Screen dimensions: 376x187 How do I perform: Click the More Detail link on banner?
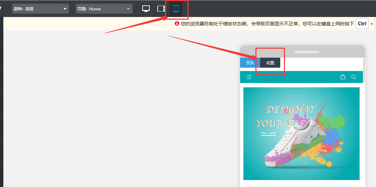(269, 133)
